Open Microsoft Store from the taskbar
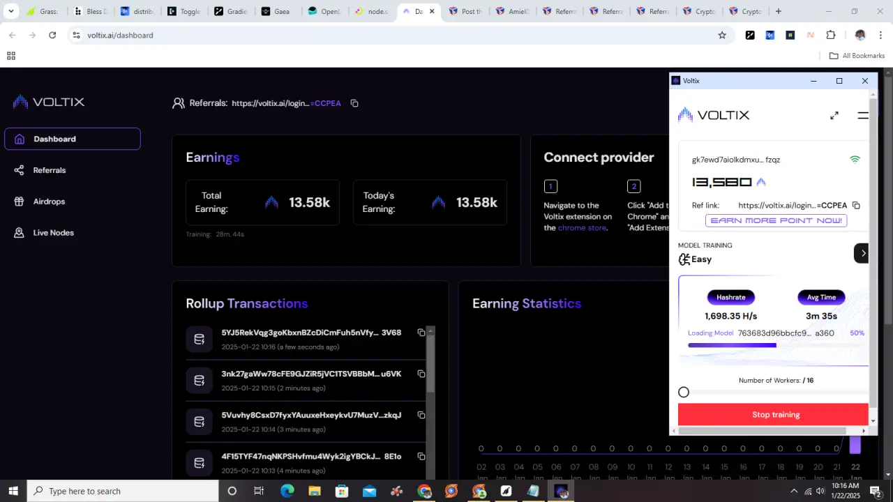Viewport: 893px width, 502px height. pos(342,491)
